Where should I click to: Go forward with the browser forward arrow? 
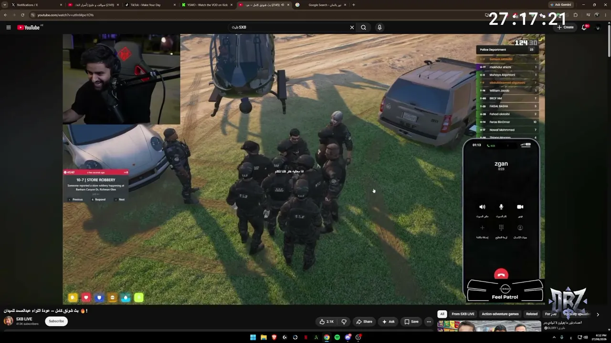[14, 15]
